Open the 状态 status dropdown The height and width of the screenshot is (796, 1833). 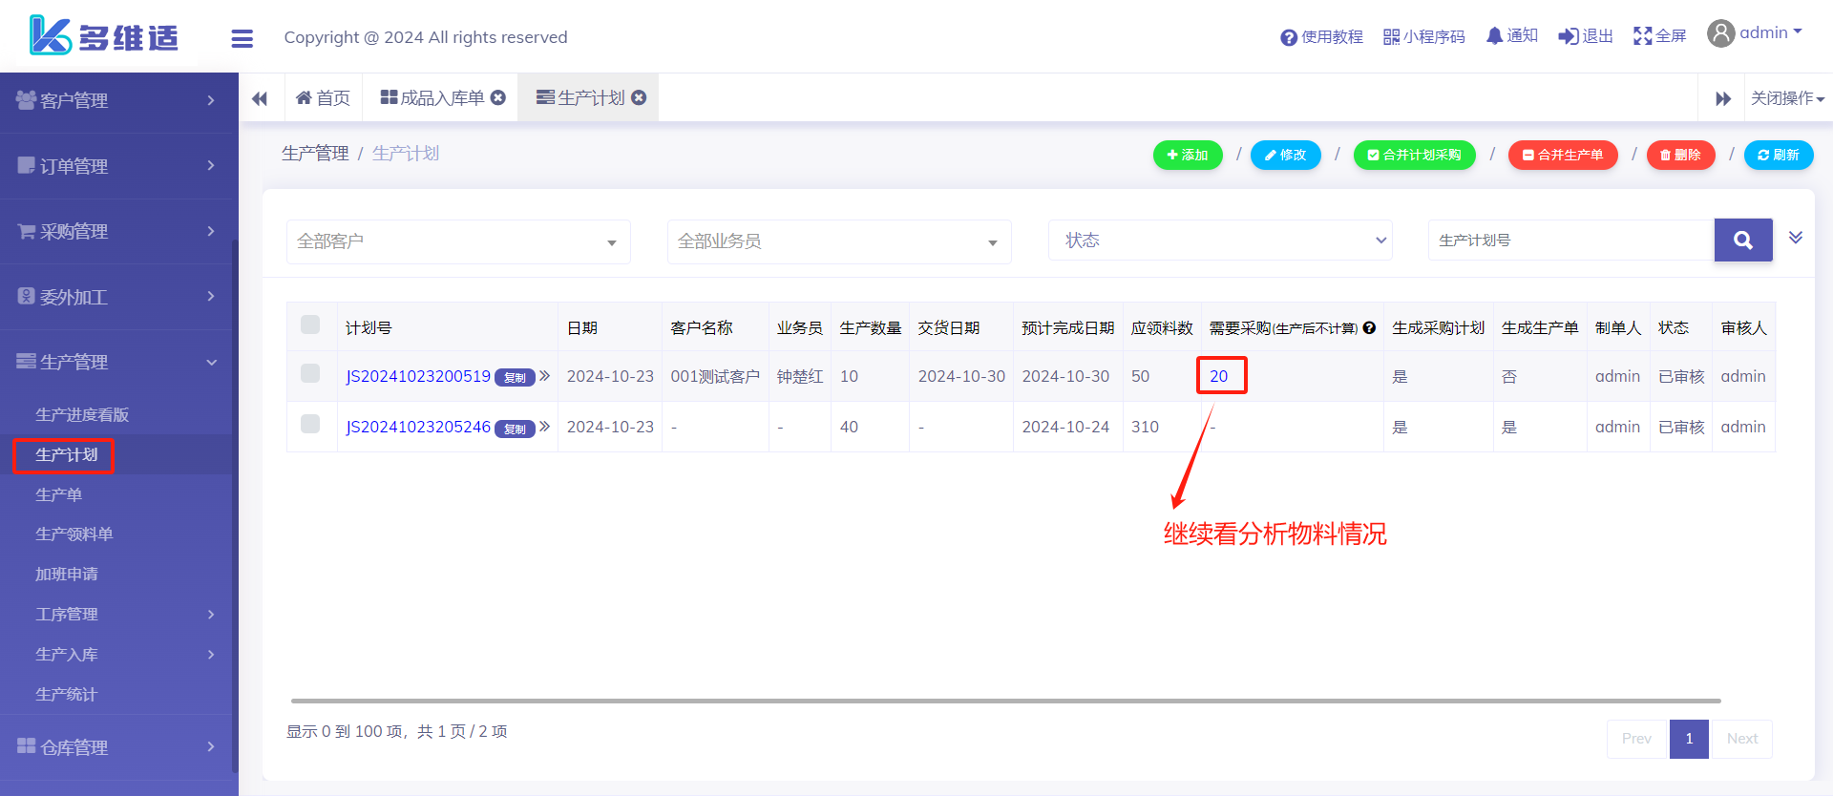pos(1219,241)
